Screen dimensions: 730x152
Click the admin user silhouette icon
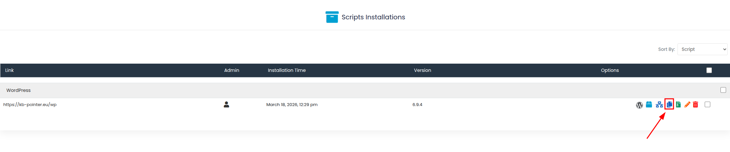pos(226,104)
